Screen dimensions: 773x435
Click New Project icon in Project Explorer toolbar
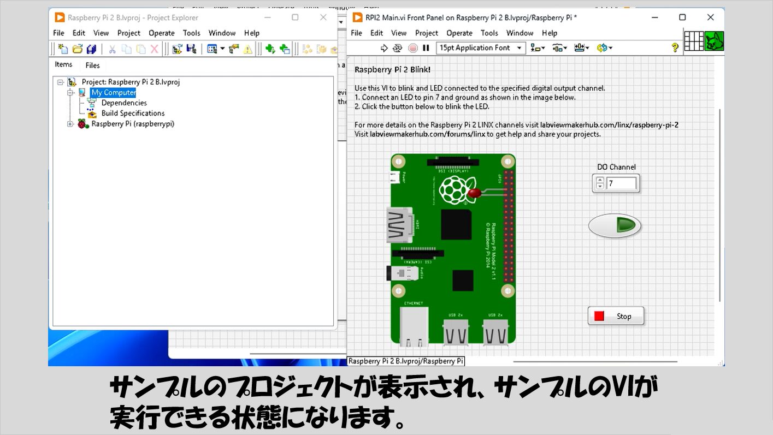pos(63,49)
